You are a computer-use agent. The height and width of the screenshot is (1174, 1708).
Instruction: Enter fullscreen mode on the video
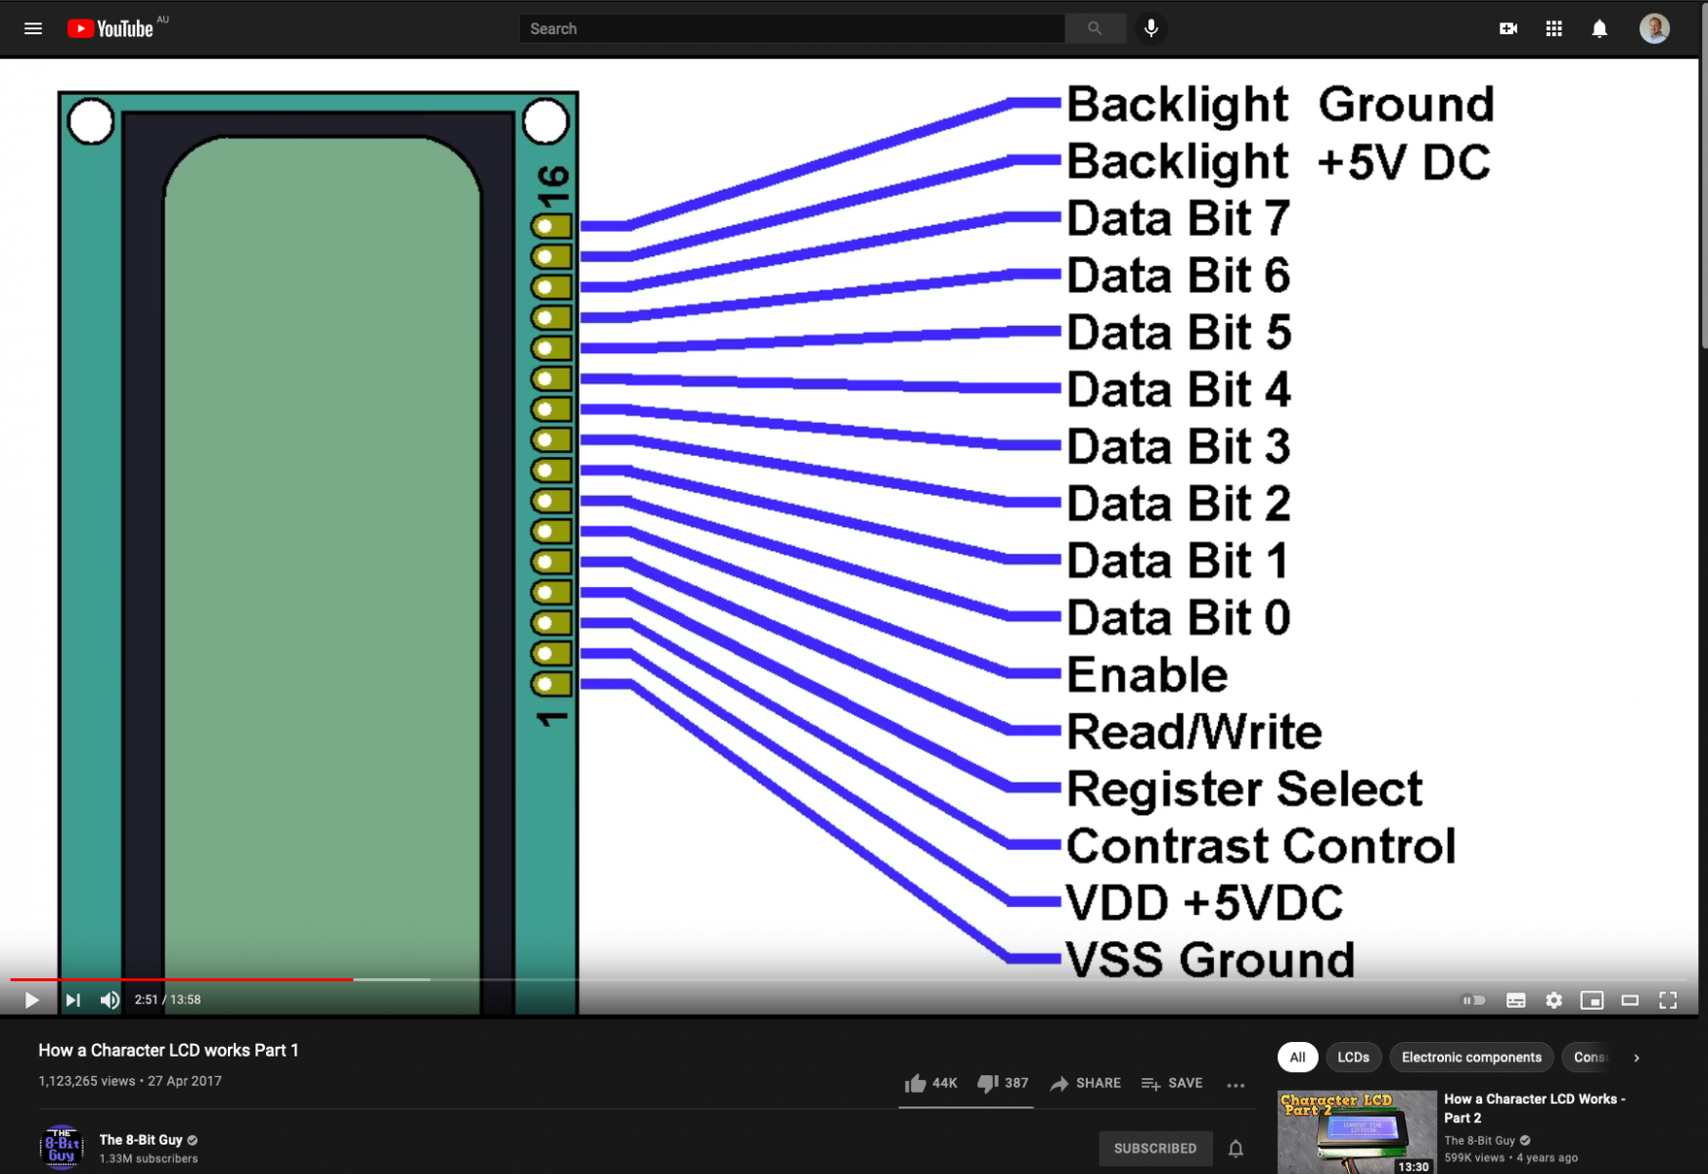coord(1668,1000)
